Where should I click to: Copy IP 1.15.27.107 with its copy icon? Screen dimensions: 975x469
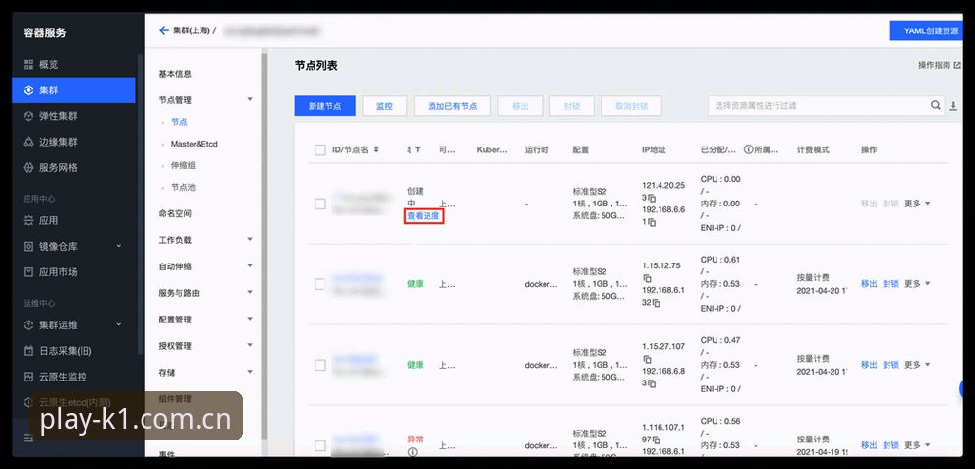click(x=648, y=359)
